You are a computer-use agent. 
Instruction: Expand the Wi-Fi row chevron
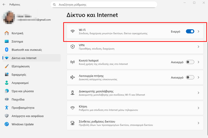click(198, 31)
